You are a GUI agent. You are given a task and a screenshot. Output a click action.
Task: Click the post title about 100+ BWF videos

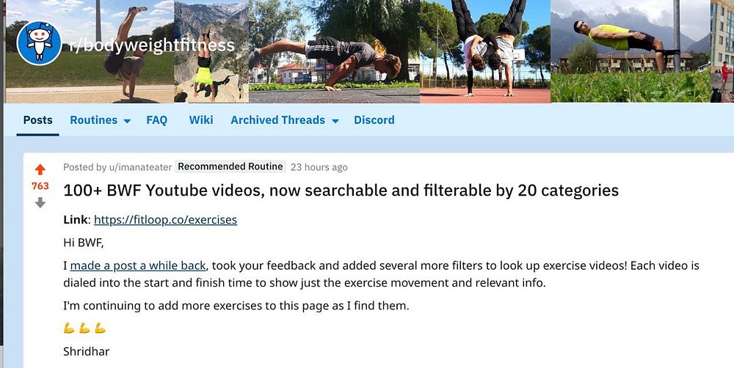[x=341, y=191]
